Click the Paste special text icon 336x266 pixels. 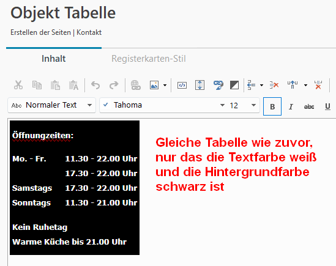point(73,85)
